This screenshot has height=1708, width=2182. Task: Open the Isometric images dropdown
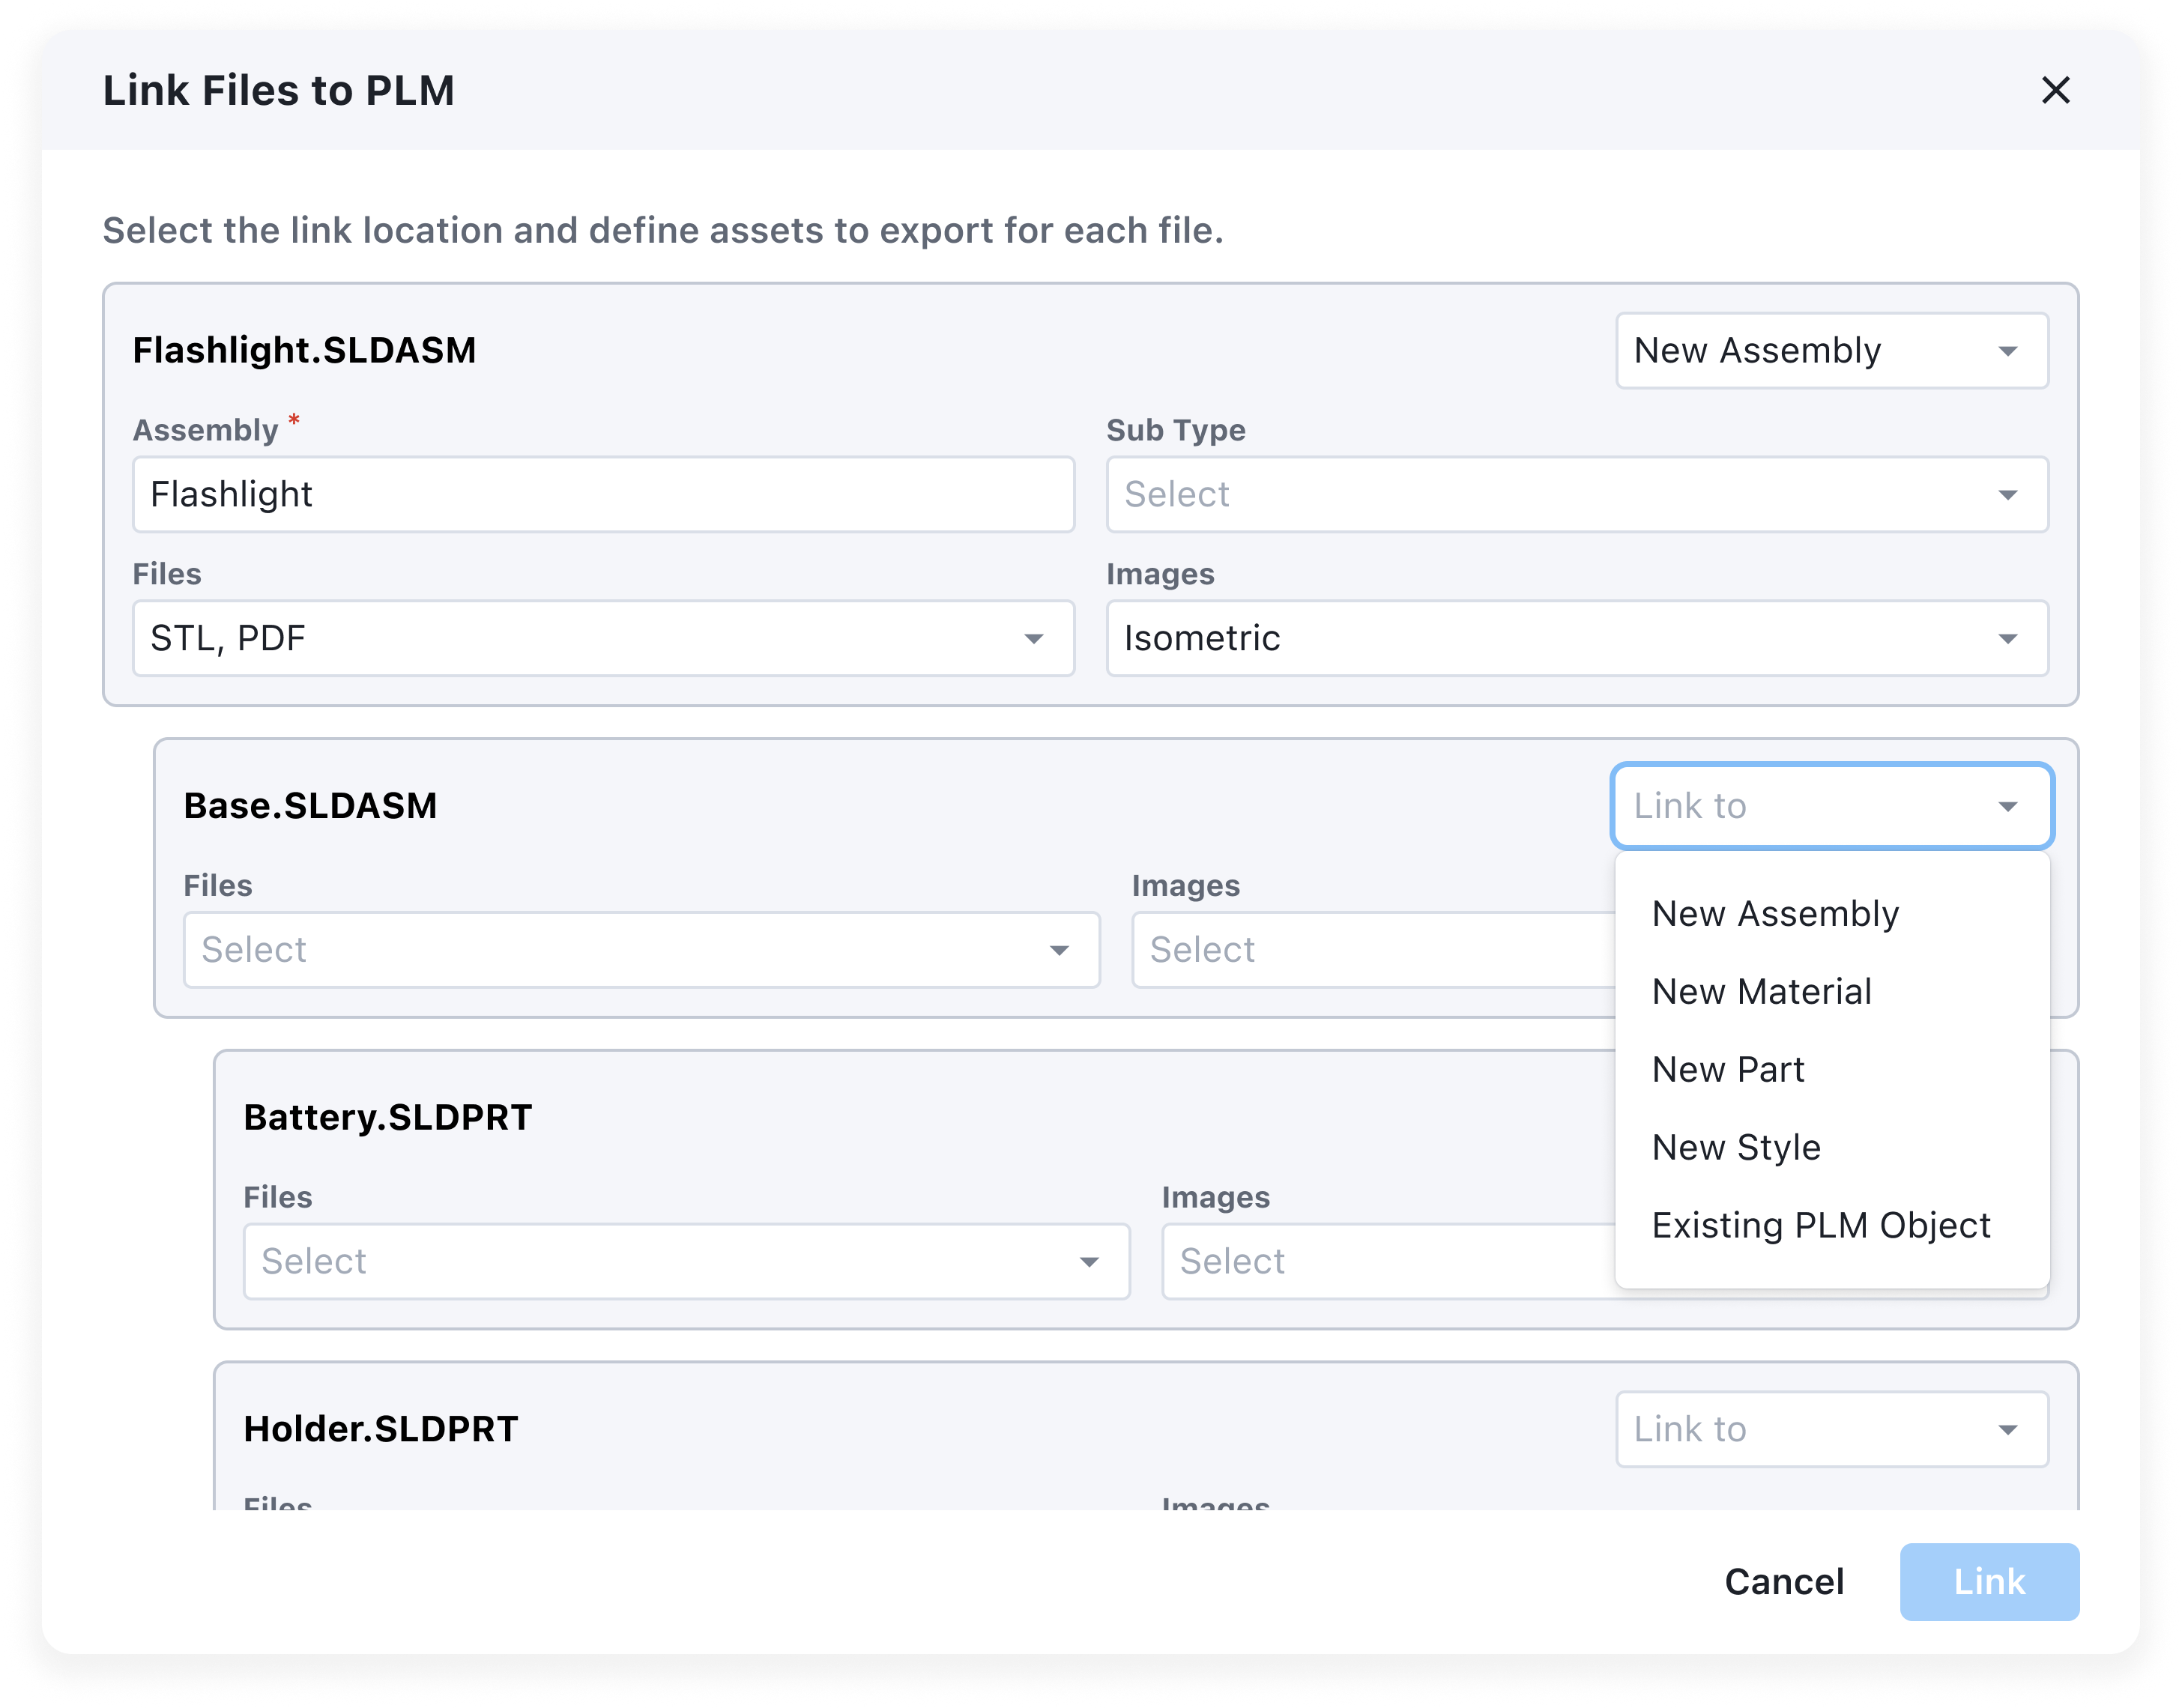tap(1576, 638)
